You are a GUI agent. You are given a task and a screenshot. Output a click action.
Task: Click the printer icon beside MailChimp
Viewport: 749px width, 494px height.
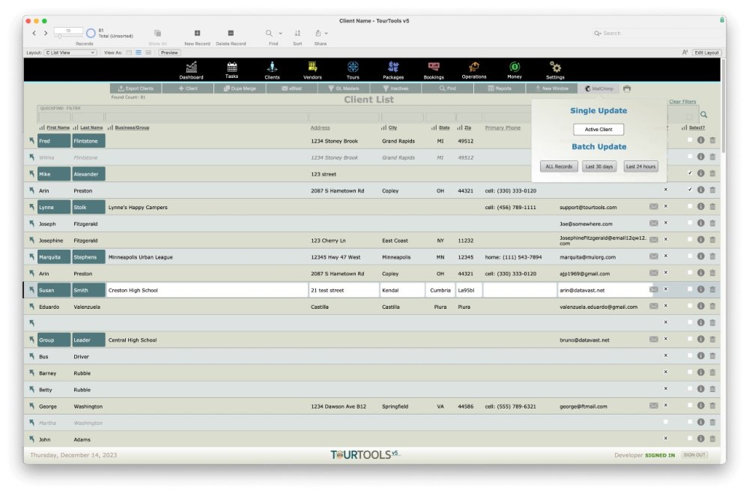click(627, 88)
